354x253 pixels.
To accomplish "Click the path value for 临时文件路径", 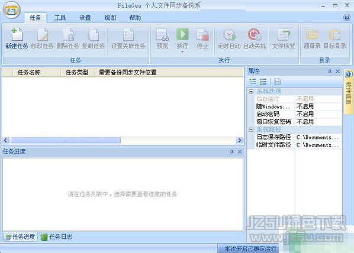I will pos(318,145).
